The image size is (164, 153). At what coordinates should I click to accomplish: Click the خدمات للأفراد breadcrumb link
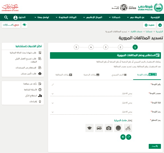(x=136, y=31)
